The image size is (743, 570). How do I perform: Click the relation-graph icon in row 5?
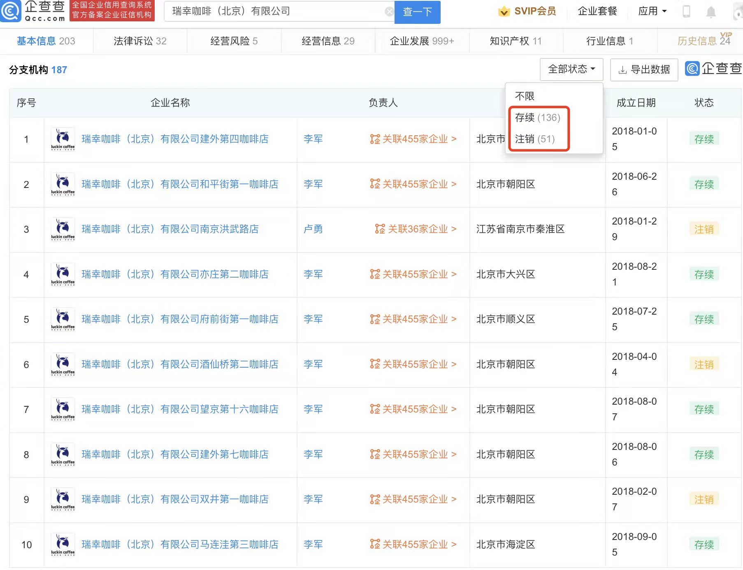coord(375,319)
